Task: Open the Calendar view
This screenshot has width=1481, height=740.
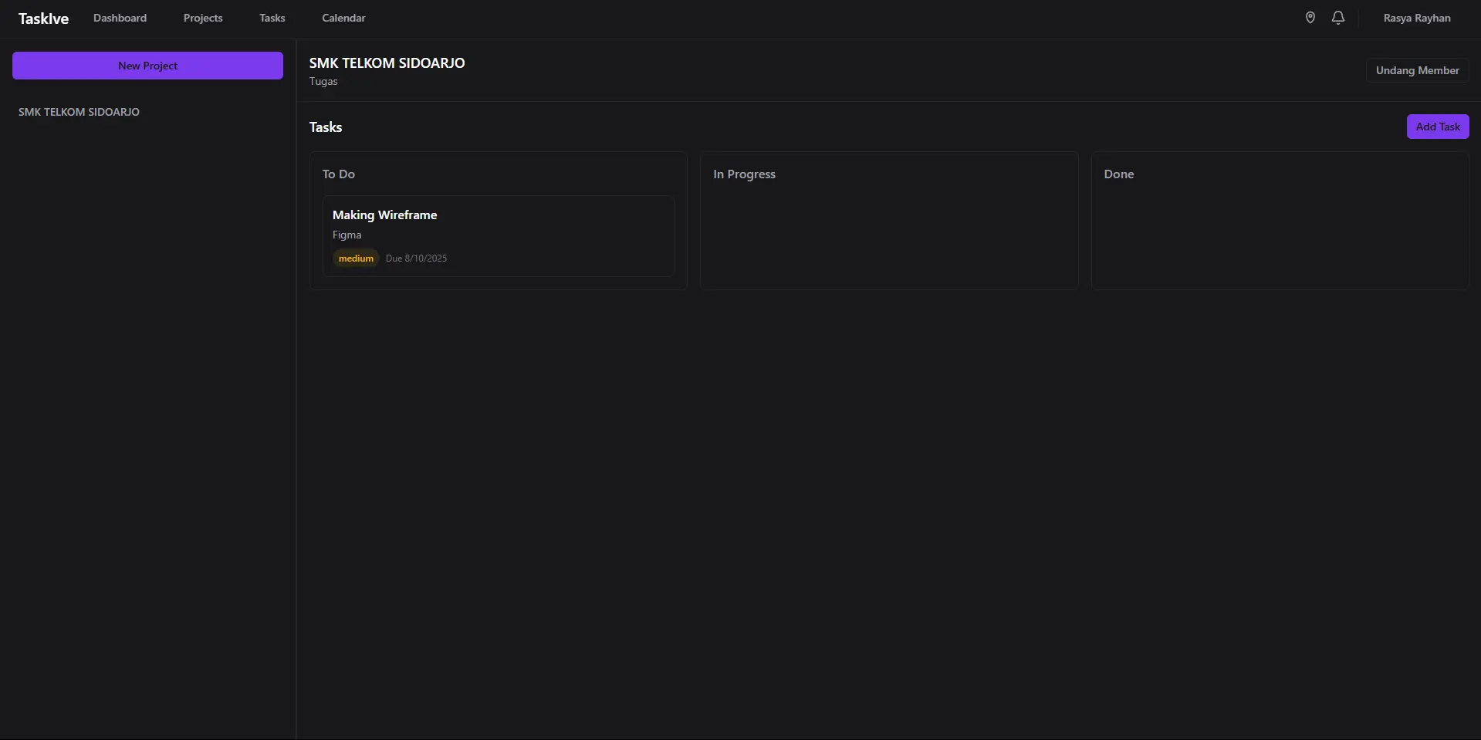Action: (343, 18)
